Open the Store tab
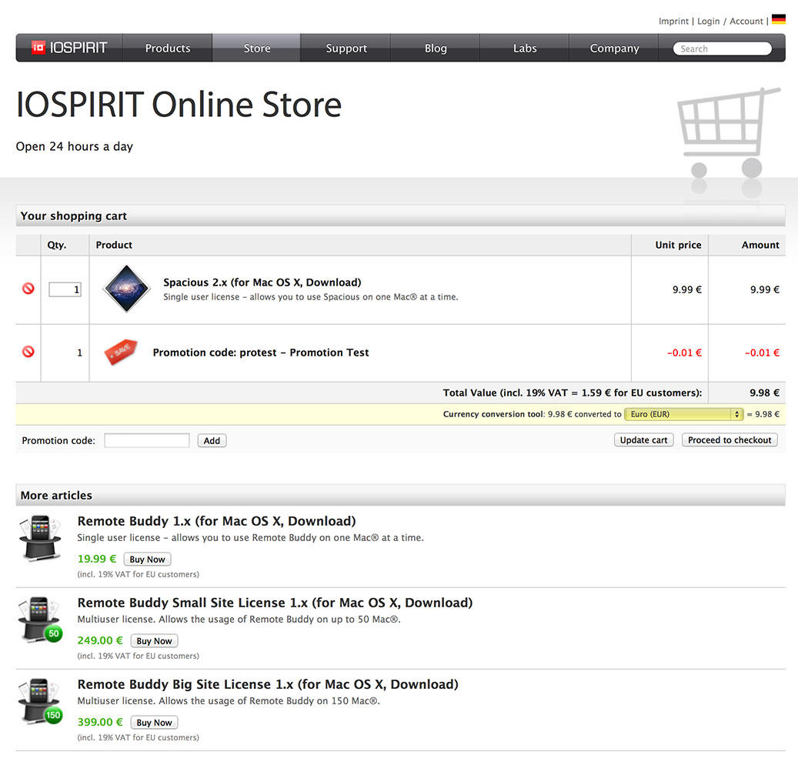This screenshot has height=765, width=798. (x=256, y=48)
